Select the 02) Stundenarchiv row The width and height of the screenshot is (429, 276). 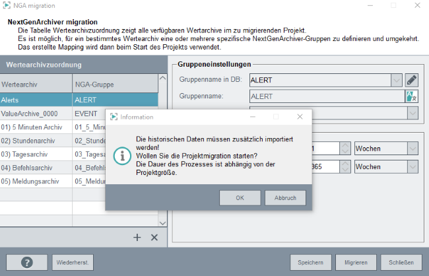[53, 141]
